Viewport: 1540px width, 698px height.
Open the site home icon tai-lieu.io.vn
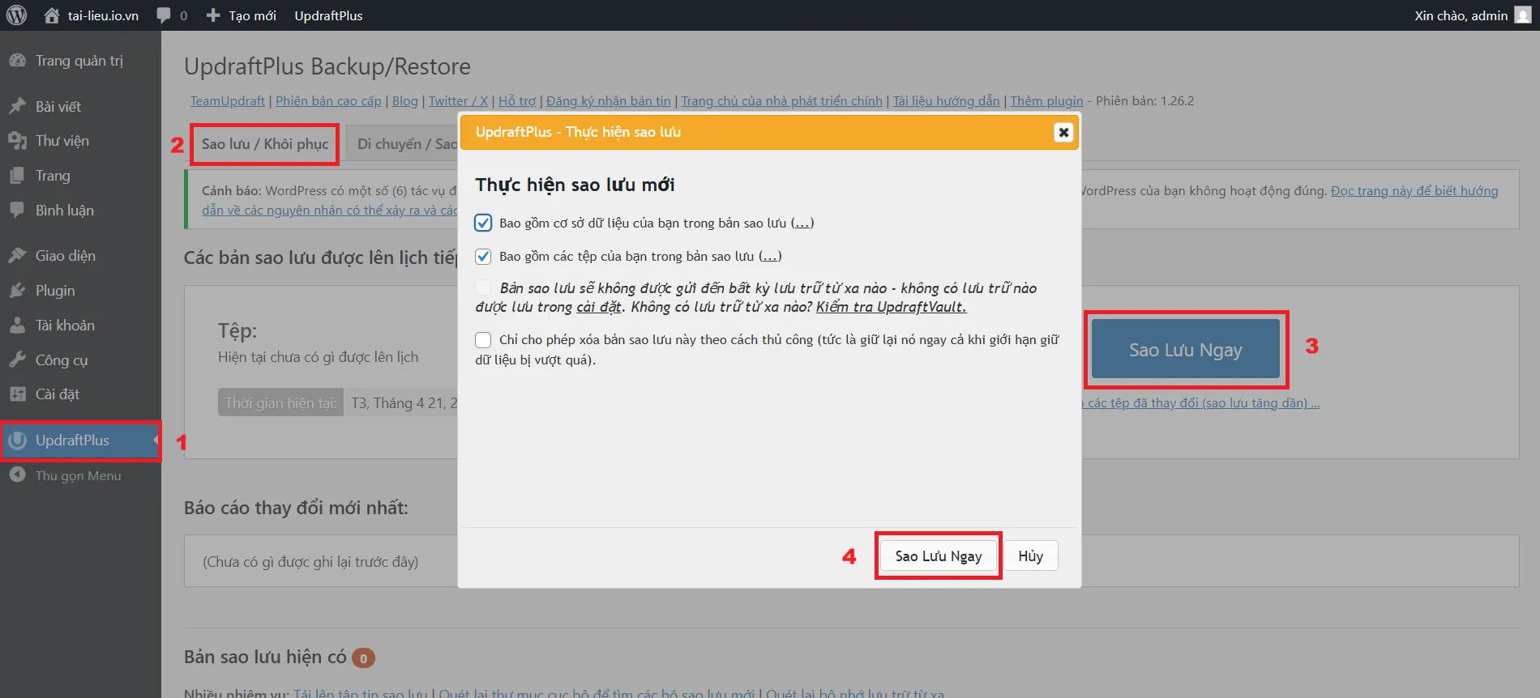[52, 15]
